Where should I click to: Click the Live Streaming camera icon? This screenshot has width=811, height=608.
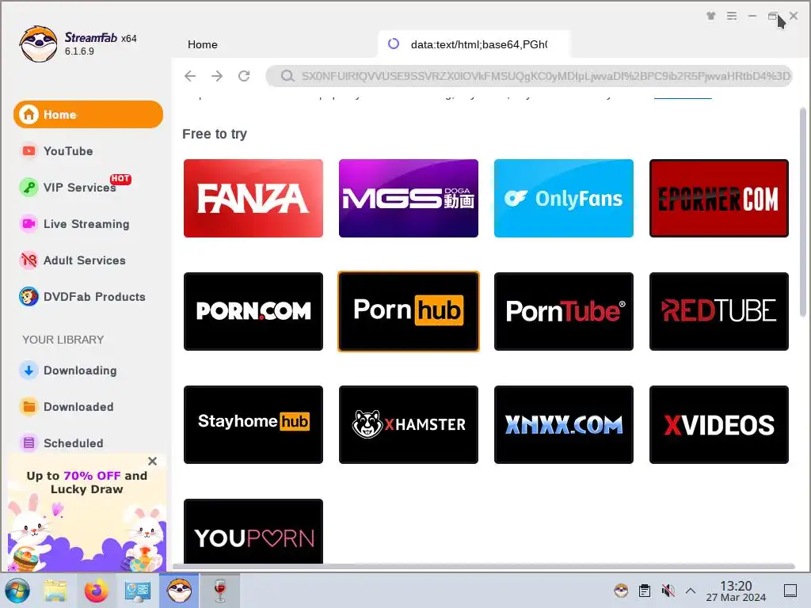pos(29,224)
